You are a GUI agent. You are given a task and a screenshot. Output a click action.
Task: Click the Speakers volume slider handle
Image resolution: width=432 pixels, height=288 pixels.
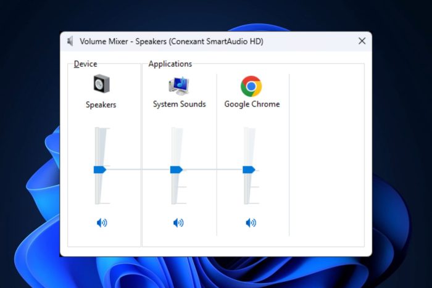100,170
